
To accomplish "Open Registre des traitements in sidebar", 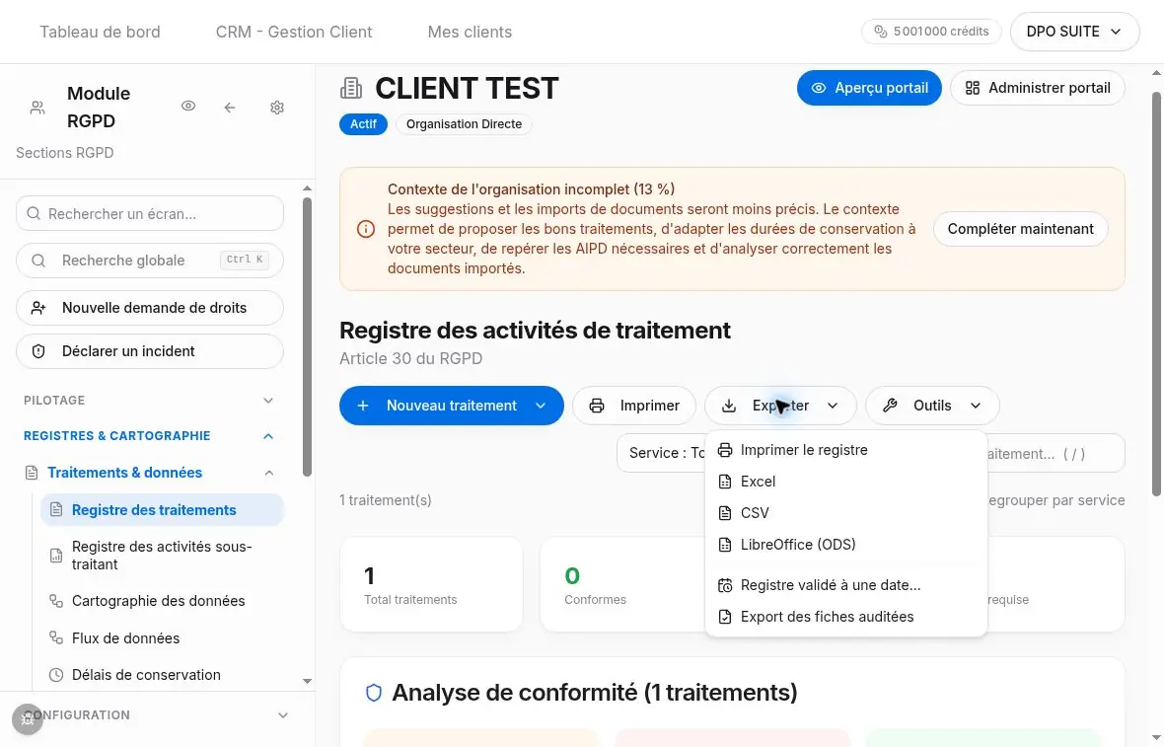I will (x=162, y=510).
